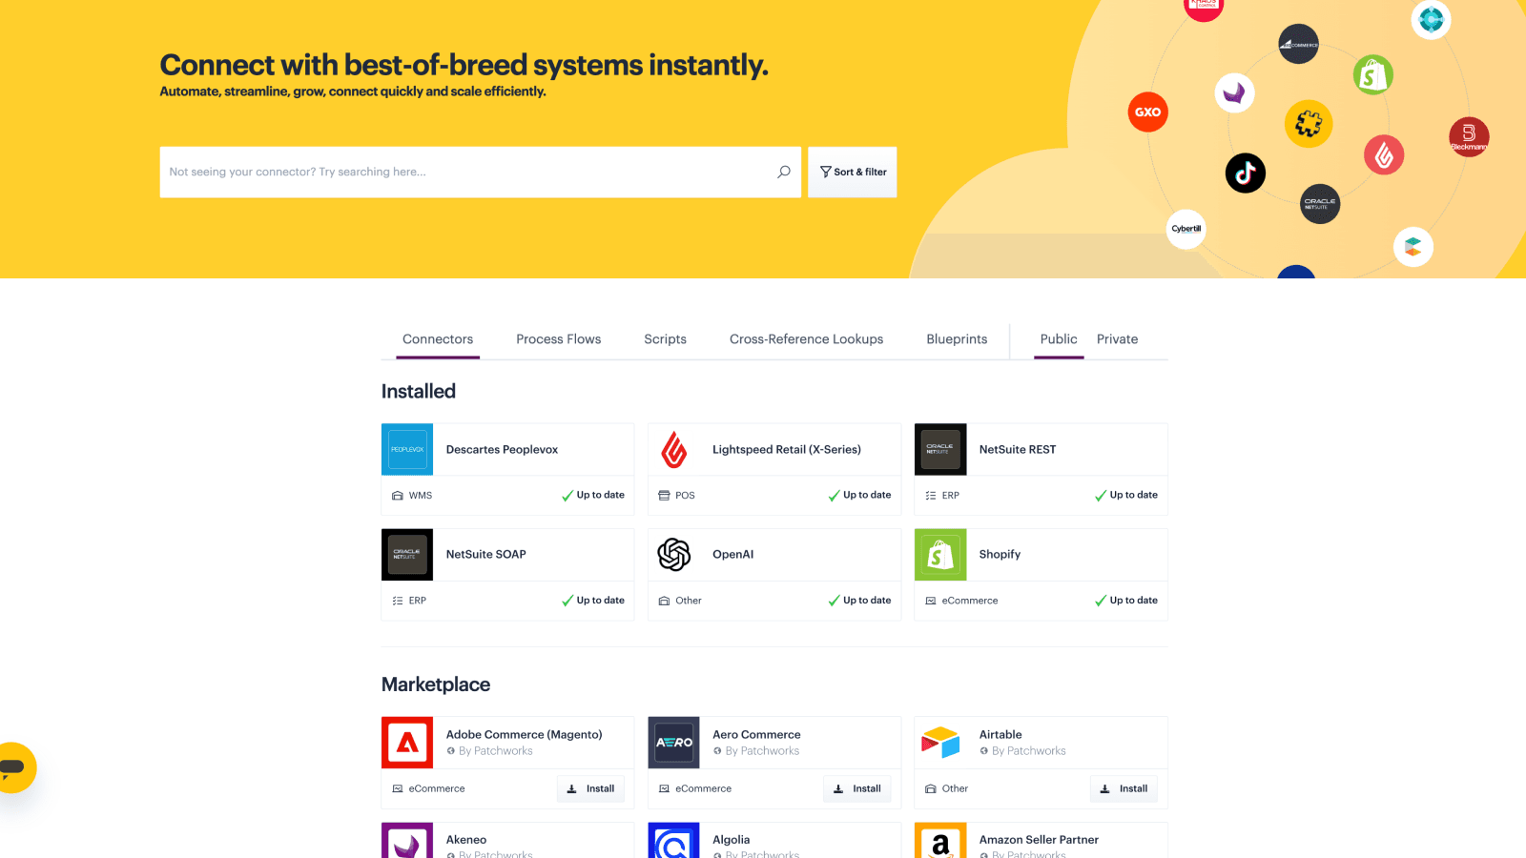
Task: Open the chat widget bubble
Action: coord(14,767)
